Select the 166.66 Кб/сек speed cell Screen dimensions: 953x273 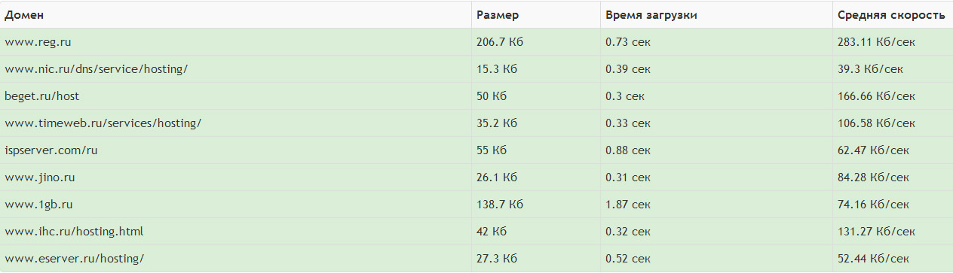[x=893, y=96]
